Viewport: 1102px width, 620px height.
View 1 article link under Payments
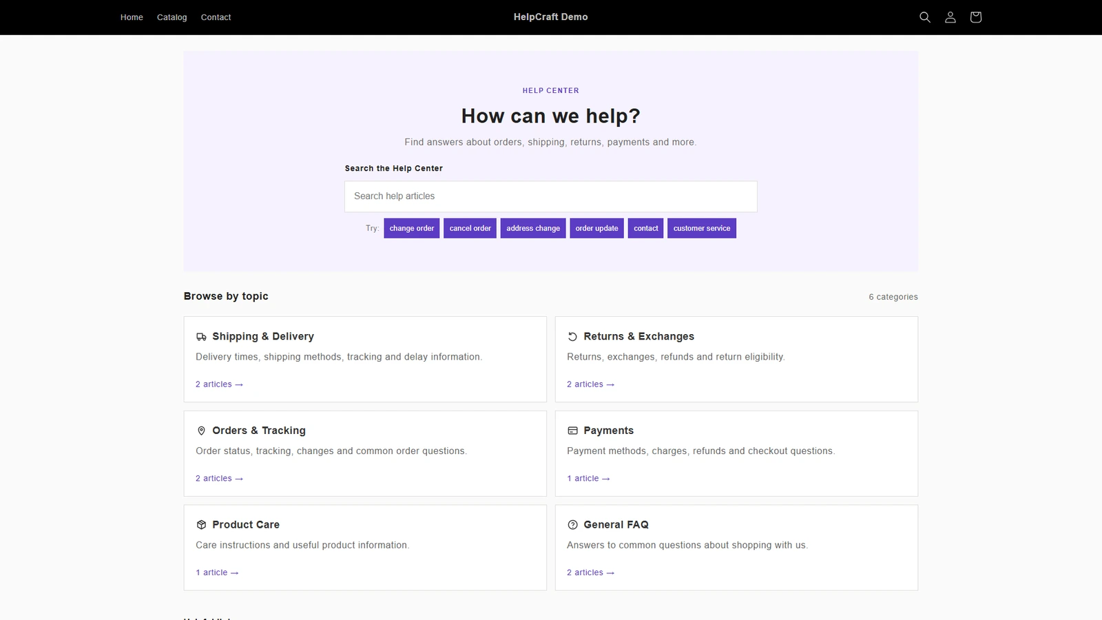coord(588,479)
